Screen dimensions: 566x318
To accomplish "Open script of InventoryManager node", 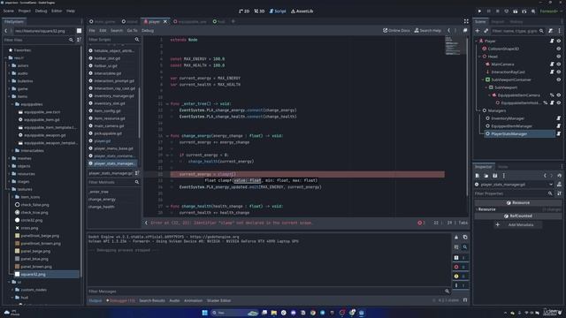I will click(558, 118).
